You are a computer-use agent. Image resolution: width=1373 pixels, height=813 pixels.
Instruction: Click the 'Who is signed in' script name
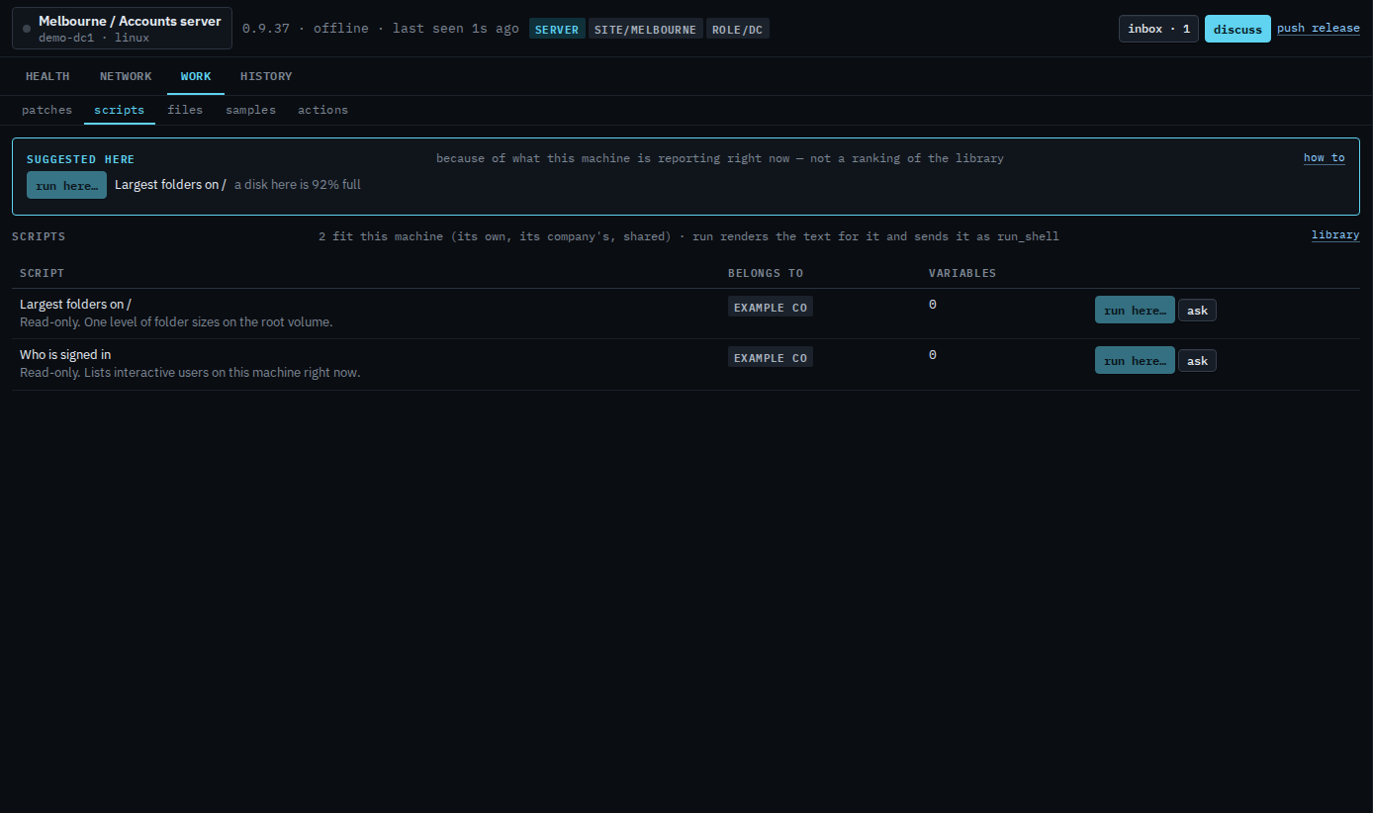(65, 355)
